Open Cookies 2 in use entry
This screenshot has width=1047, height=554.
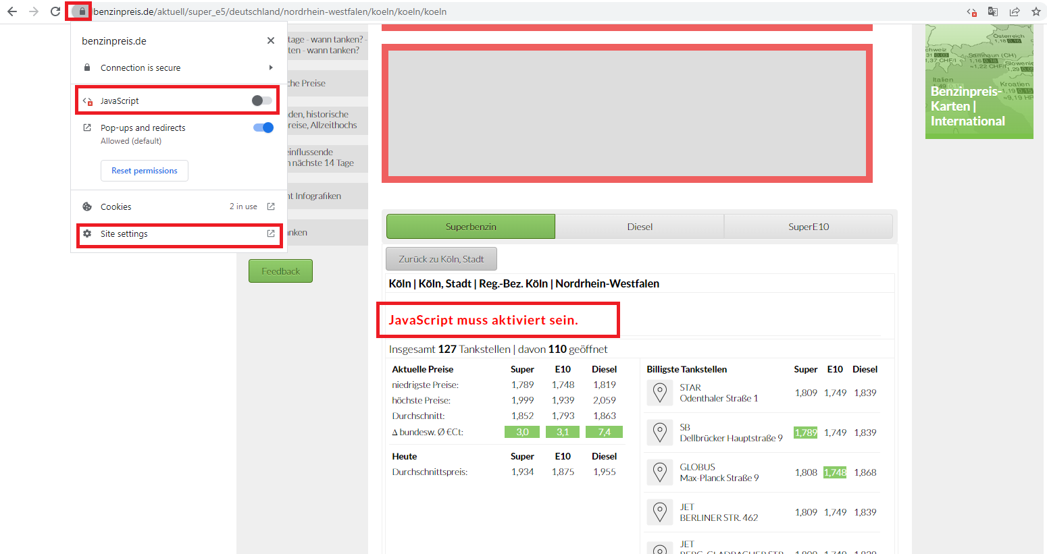click(x=179, y=206)
